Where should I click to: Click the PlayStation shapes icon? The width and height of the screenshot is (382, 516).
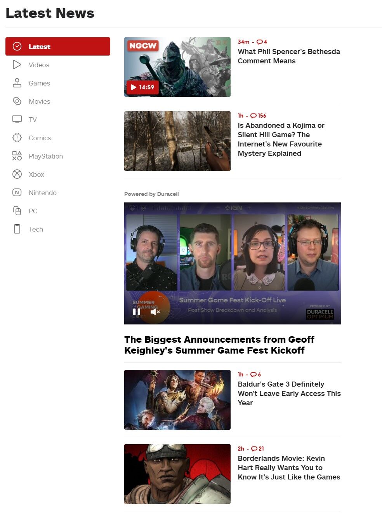click(x=17, y=156)
